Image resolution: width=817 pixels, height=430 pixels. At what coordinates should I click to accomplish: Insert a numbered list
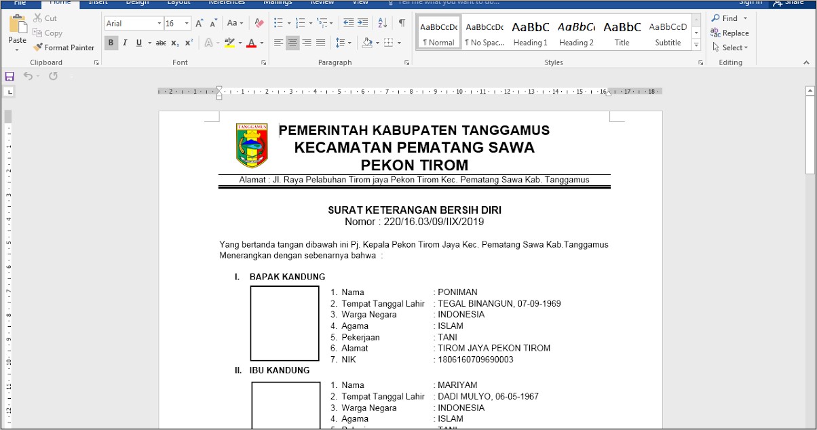tap(300, 23)
